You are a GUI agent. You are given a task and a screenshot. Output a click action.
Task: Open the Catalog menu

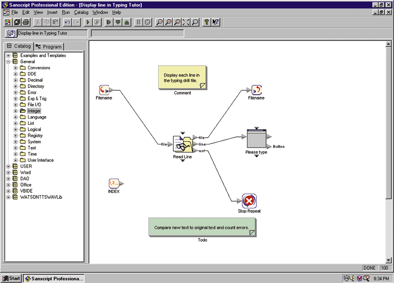[x=81, y=12]
